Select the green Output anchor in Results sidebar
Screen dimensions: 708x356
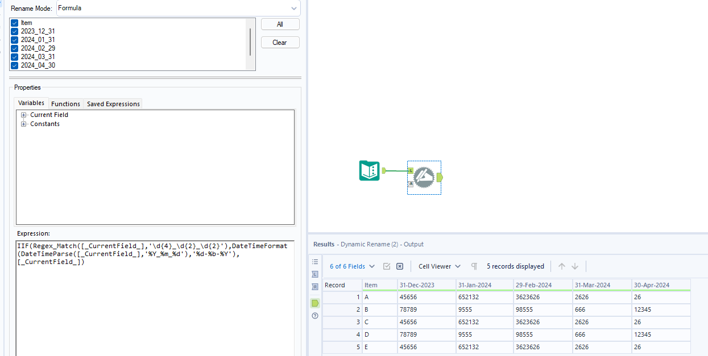point(315,303)
